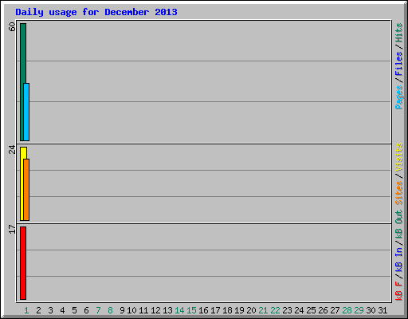The height and width of the screenshot is (319, 408).
Task: Click the 'kB F' legend label
Action: (x=399, y=291)
